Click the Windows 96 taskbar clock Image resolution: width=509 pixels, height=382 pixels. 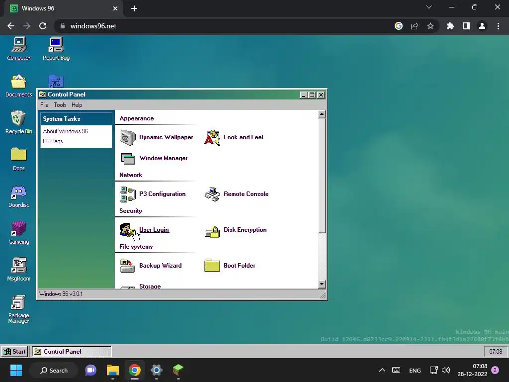click(496, 352)
